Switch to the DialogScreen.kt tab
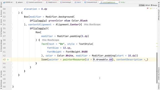 52,2
